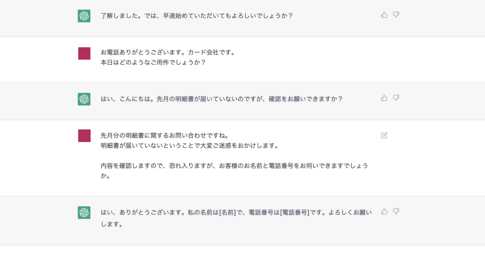This screenshot has height=254, width=485.
Task: Click the line 本日はどのようなご用件でしょうか？
Action: [x=153, y=62]
